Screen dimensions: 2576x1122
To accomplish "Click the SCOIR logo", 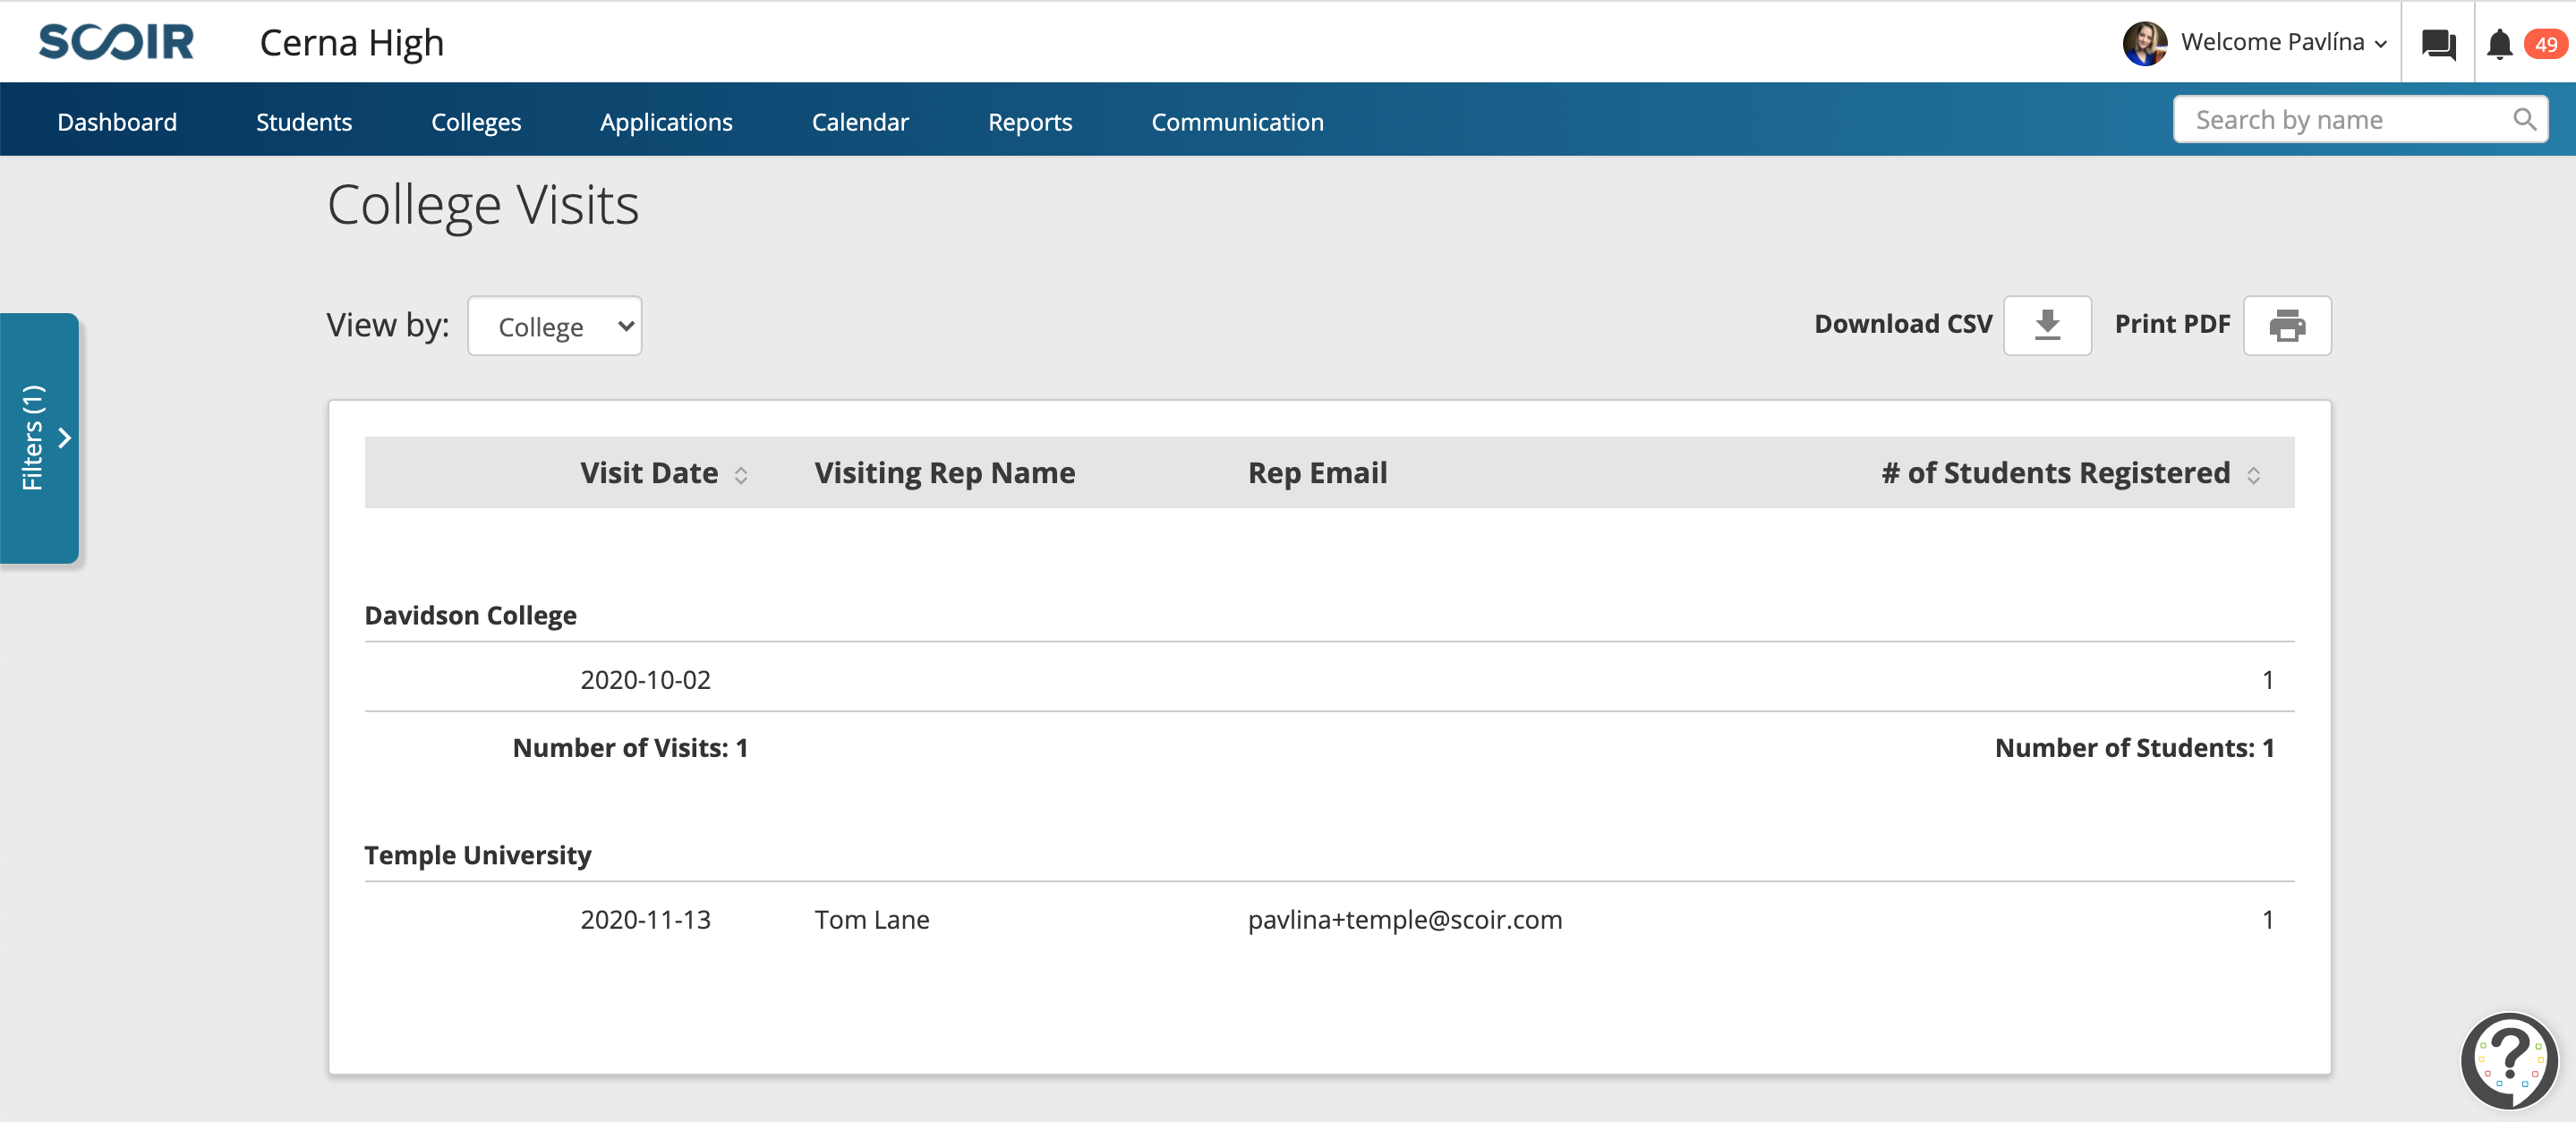I will (x=116, y=42).
